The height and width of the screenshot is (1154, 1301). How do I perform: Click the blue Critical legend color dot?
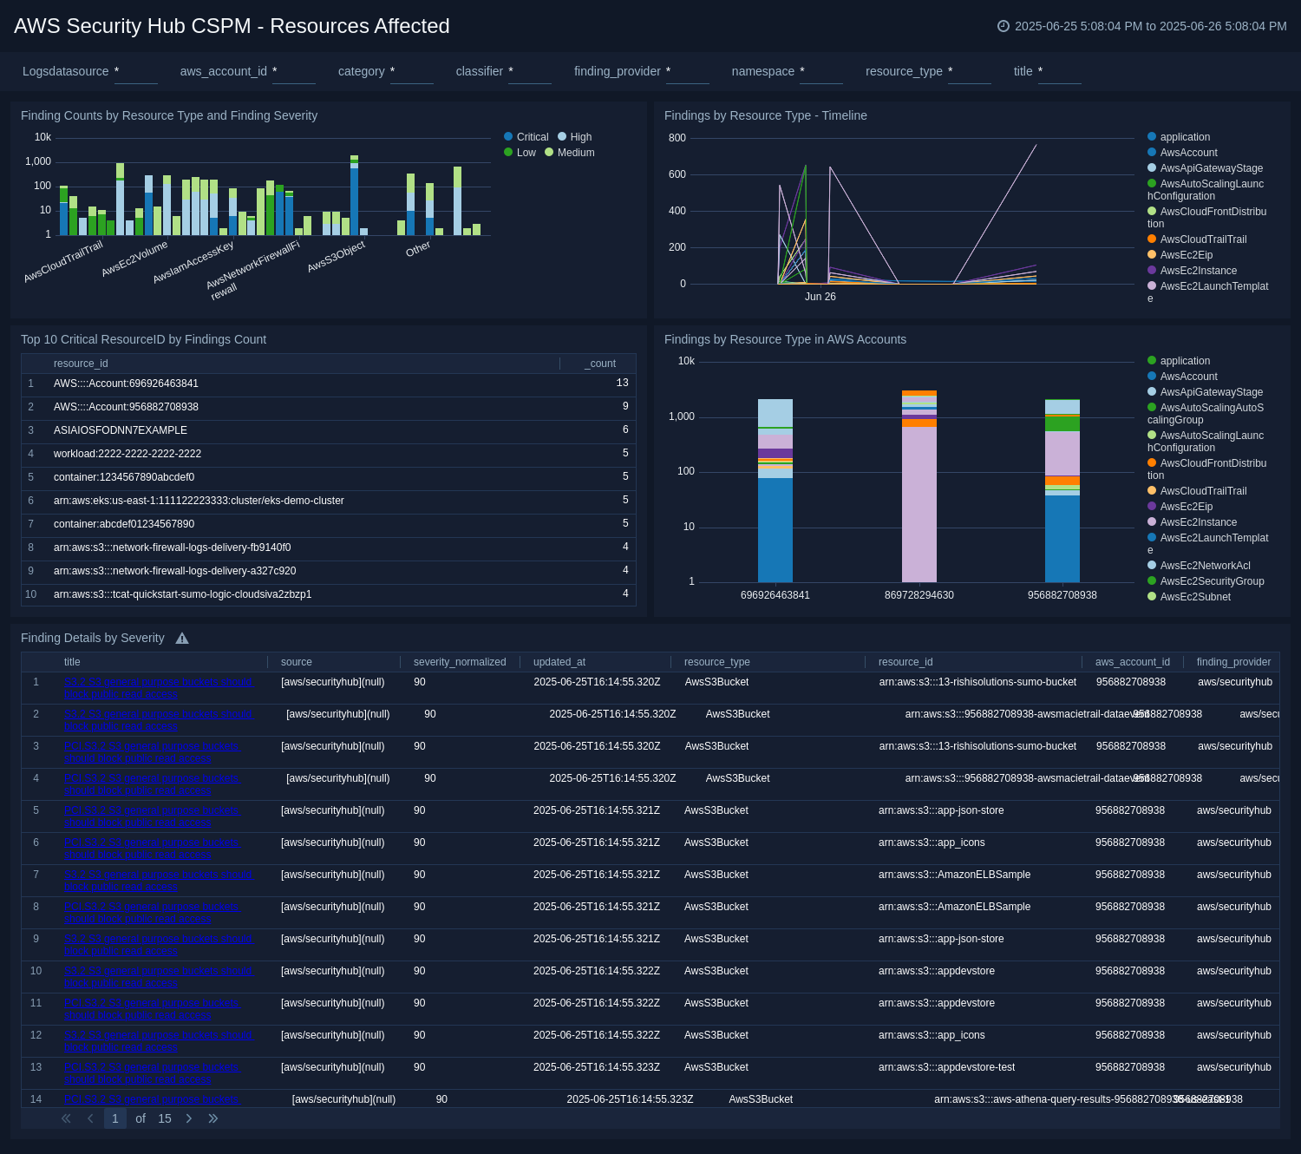[x=508, y=136]
